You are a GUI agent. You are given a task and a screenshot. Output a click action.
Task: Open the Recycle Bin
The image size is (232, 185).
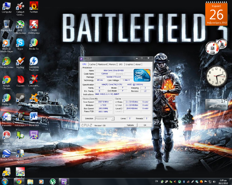(x=6, y=26)
